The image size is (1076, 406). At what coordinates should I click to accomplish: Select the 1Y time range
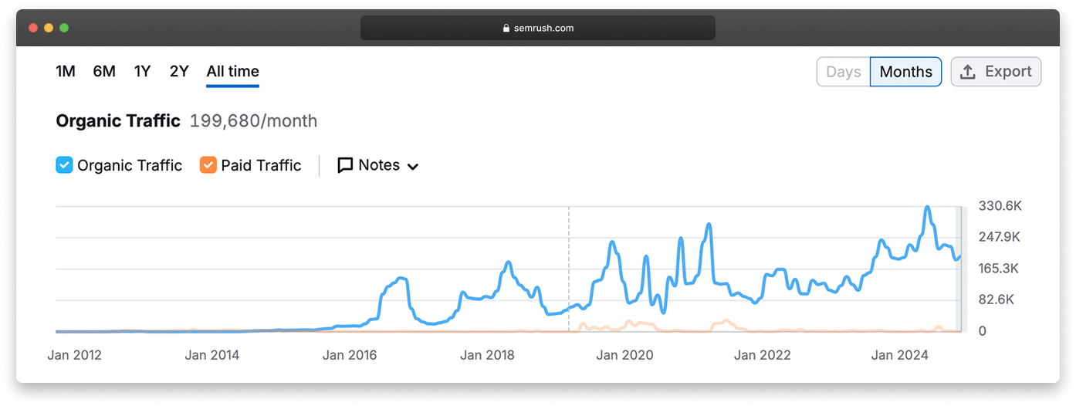point(142,71)
